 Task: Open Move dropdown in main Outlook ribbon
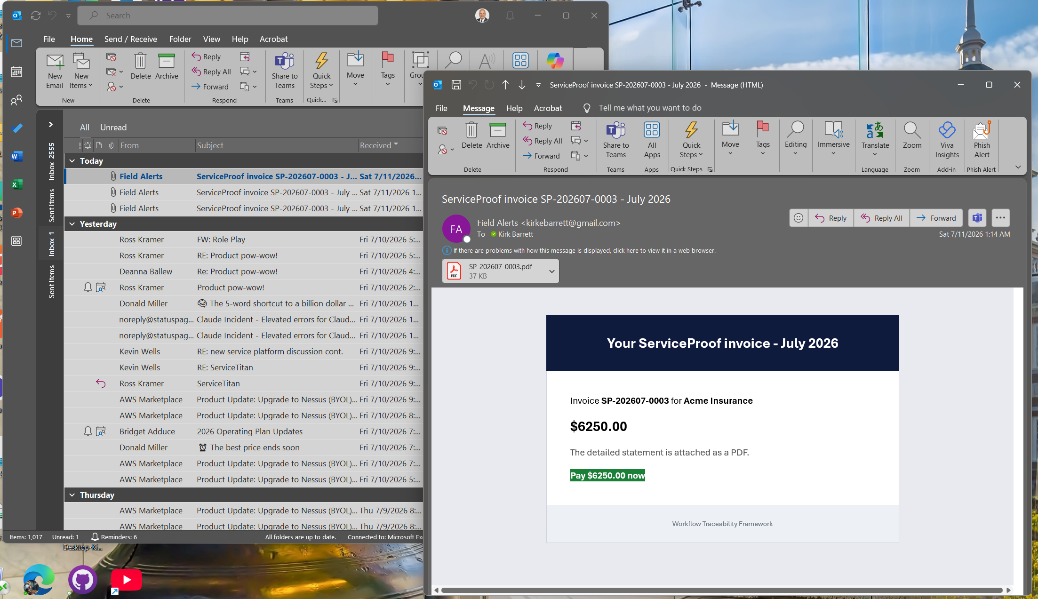pyautogui.click(x=355, y=69)
